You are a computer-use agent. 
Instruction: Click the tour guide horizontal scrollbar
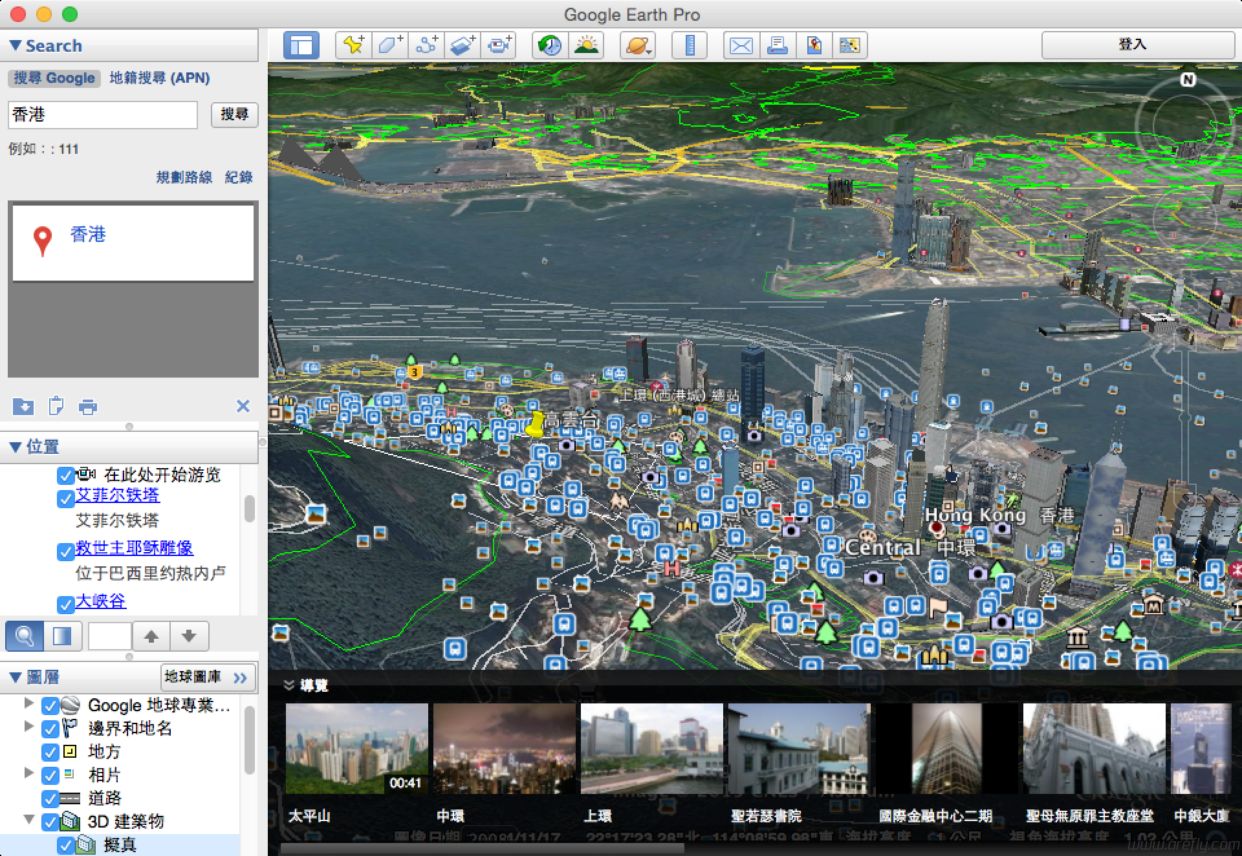[483, 848]
